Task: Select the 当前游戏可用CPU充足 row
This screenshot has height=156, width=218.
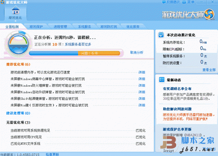Action: [78, 137]
